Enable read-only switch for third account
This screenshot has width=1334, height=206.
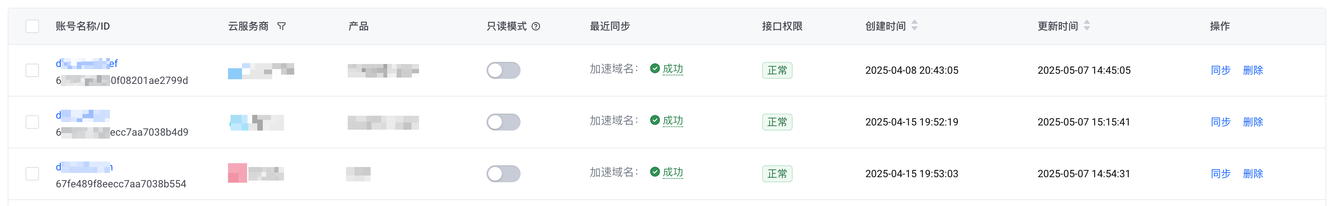tap(504, 174)
